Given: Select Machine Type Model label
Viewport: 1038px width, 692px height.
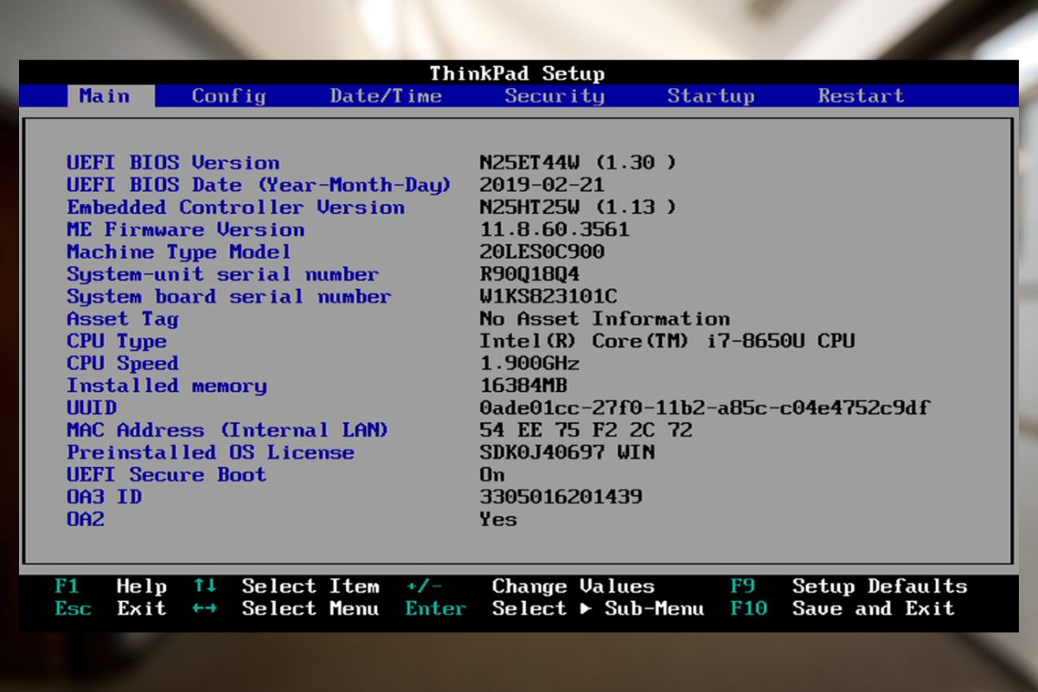Looking at the screenshot, I should 178,253.
